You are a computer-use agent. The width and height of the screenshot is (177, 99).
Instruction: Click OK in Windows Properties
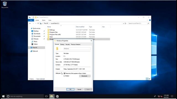tap(70, 89)
